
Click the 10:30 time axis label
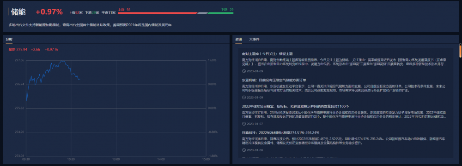pyautogui.click(x=71, y=160)
